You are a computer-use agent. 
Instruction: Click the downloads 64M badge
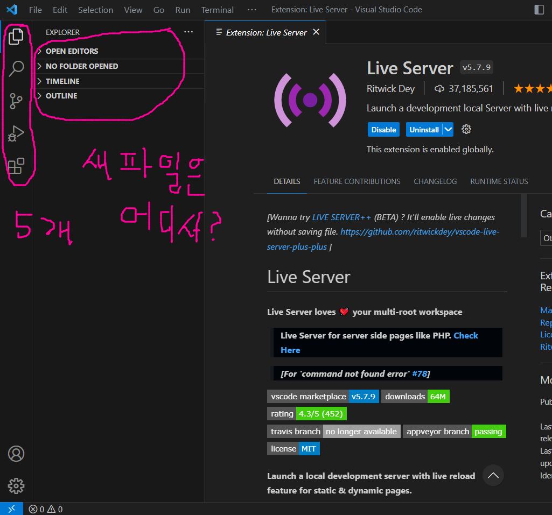coord(415,397)
